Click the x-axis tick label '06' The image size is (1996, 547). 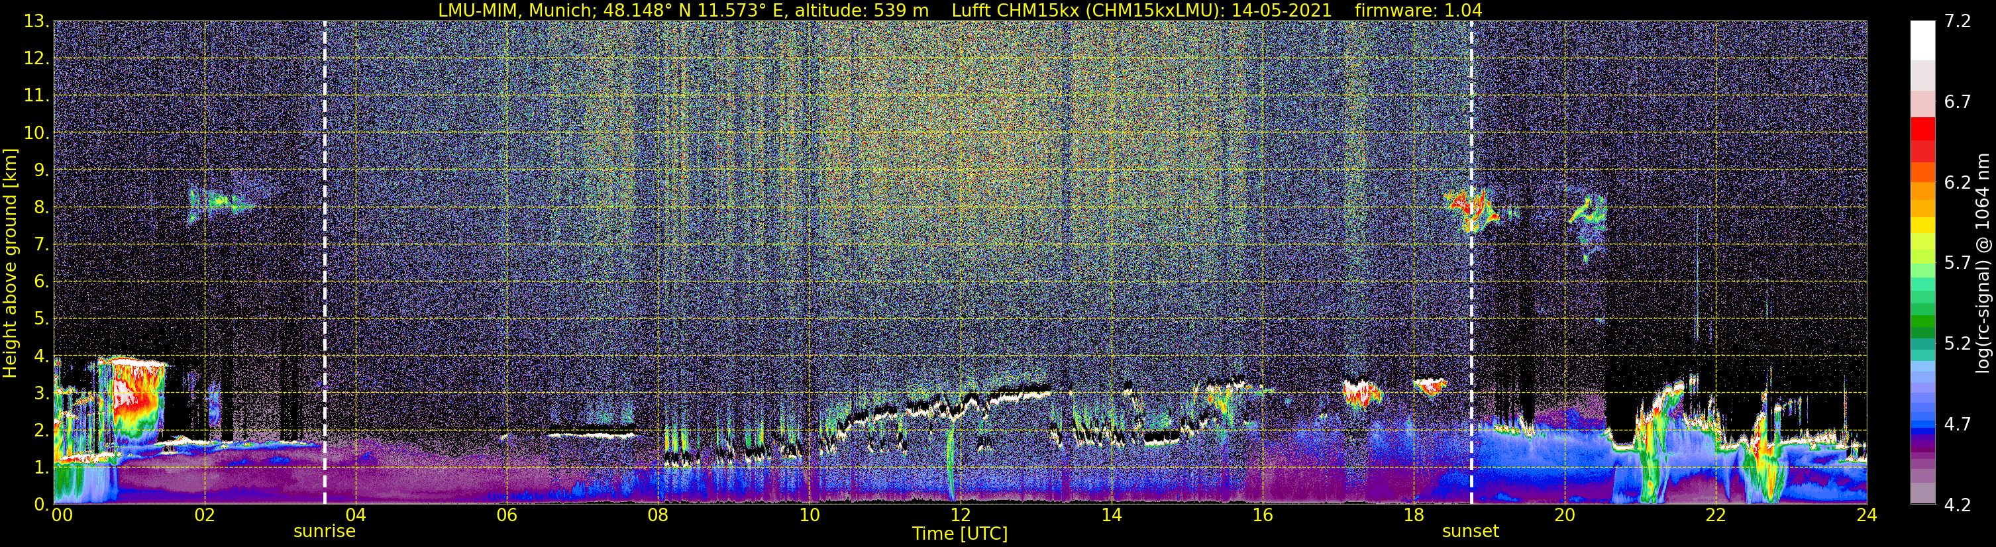[507, 515]
